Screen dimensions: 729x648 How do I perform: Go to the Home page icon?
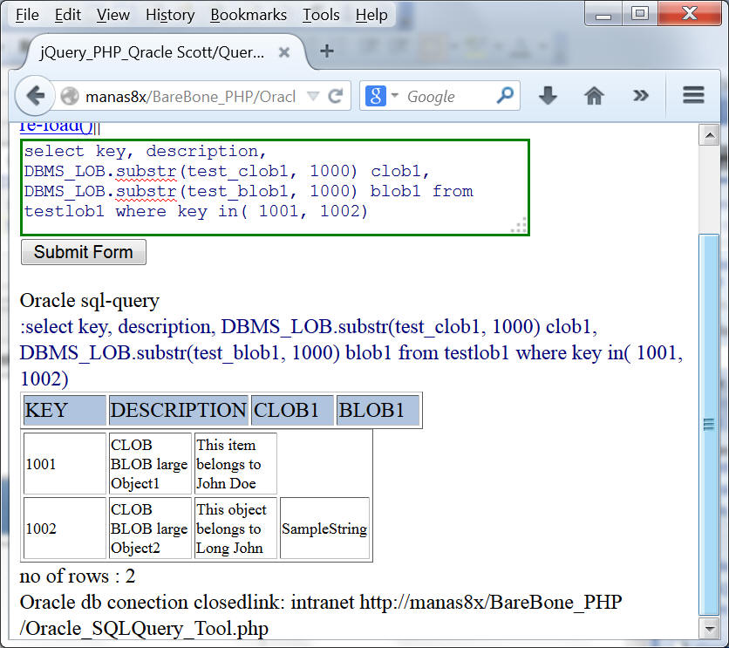click(594, 96)
